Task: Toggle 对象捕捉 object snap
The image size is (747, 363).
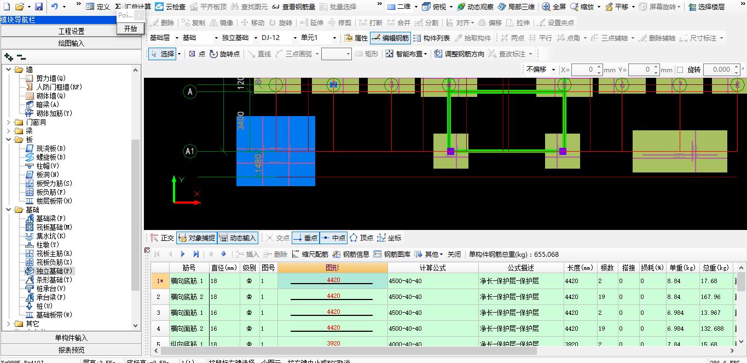Action: [x=196, y=238]
